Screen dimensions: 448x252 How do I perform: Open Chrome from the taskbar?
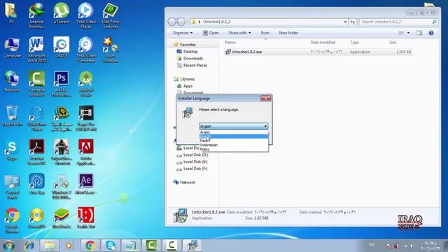pyautogui.click(x=90, y=246)
